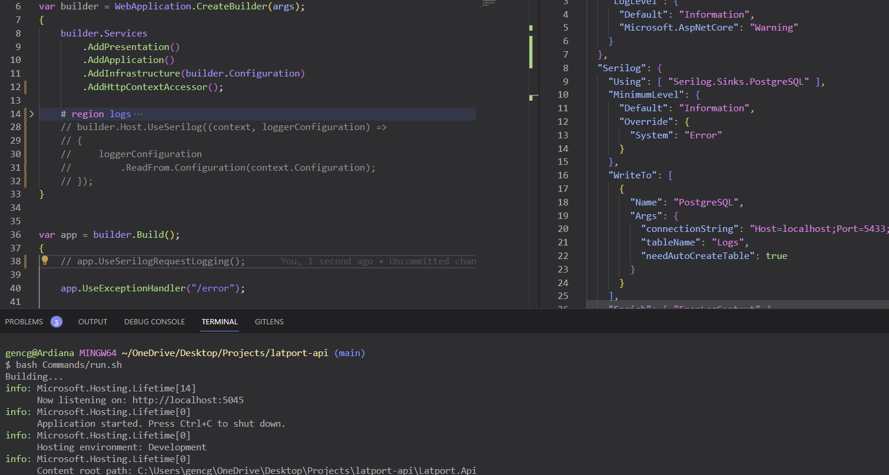Screen dimensions: 889x475
Task: Click the Problems count badge showing 3
Action: [57, 321]
